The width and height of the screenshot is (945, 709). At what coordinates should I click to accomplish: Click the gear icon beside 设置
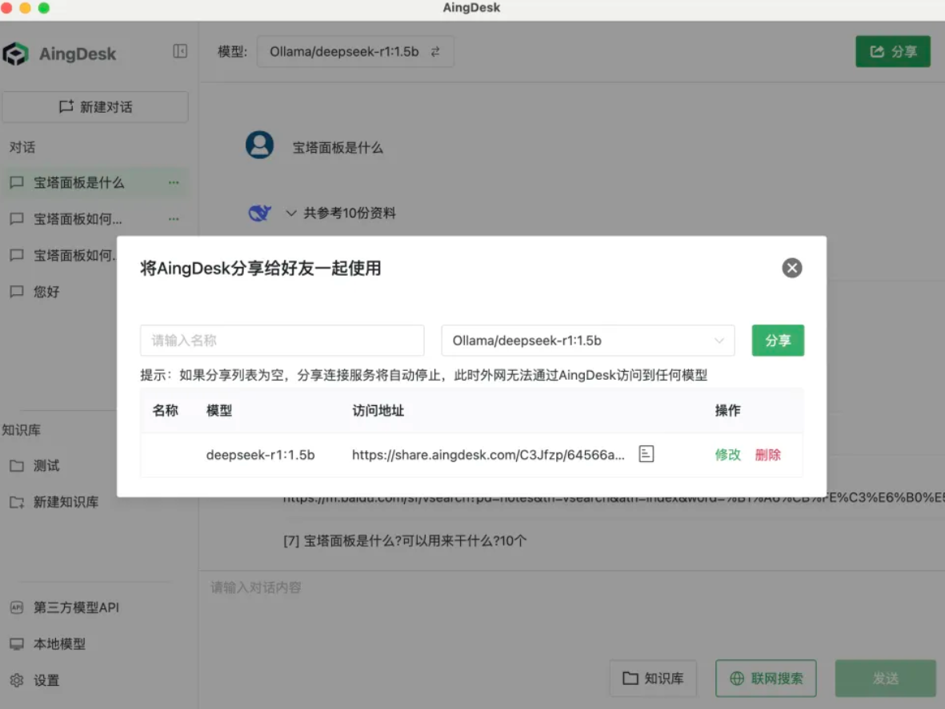point(17,681)
